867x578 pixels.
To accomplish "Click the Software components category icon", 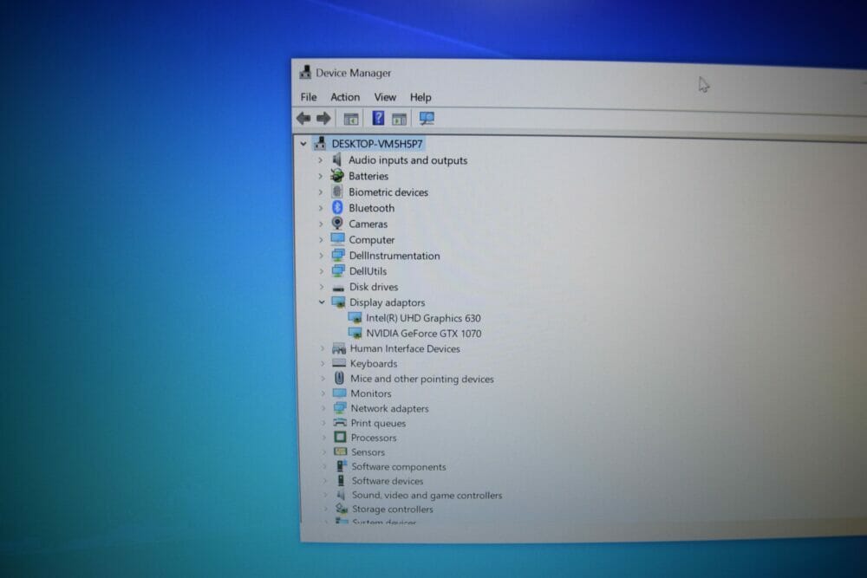I will (x=341, y=466).
